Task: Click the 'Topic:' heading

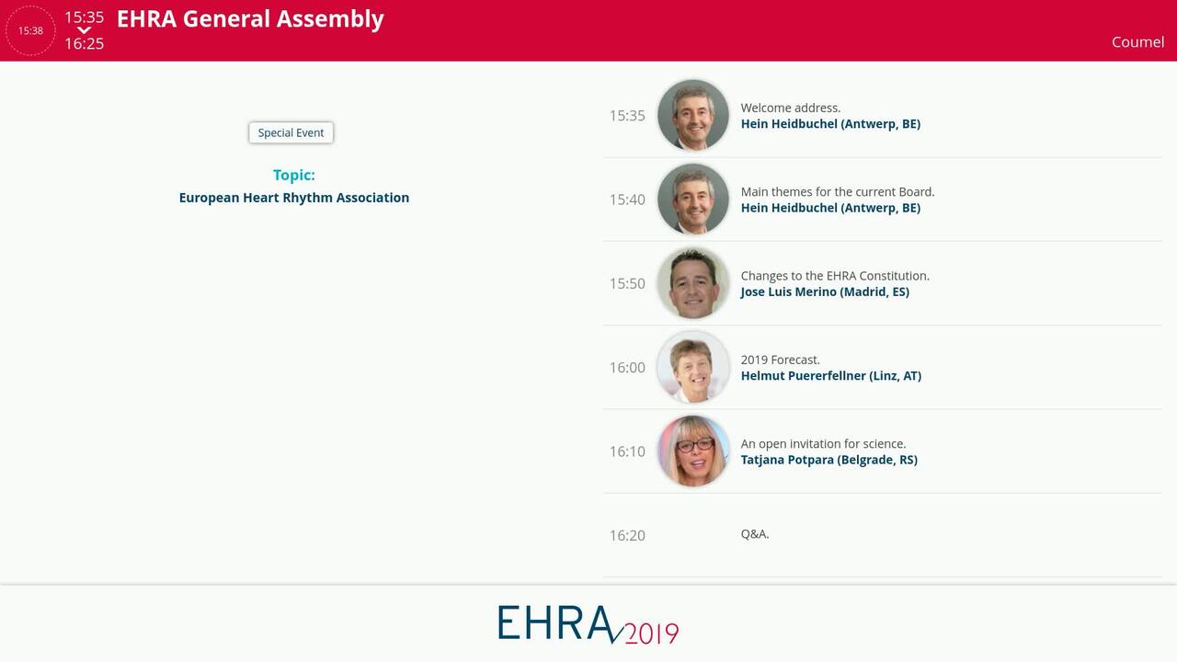Action: (x=294, y=175)
